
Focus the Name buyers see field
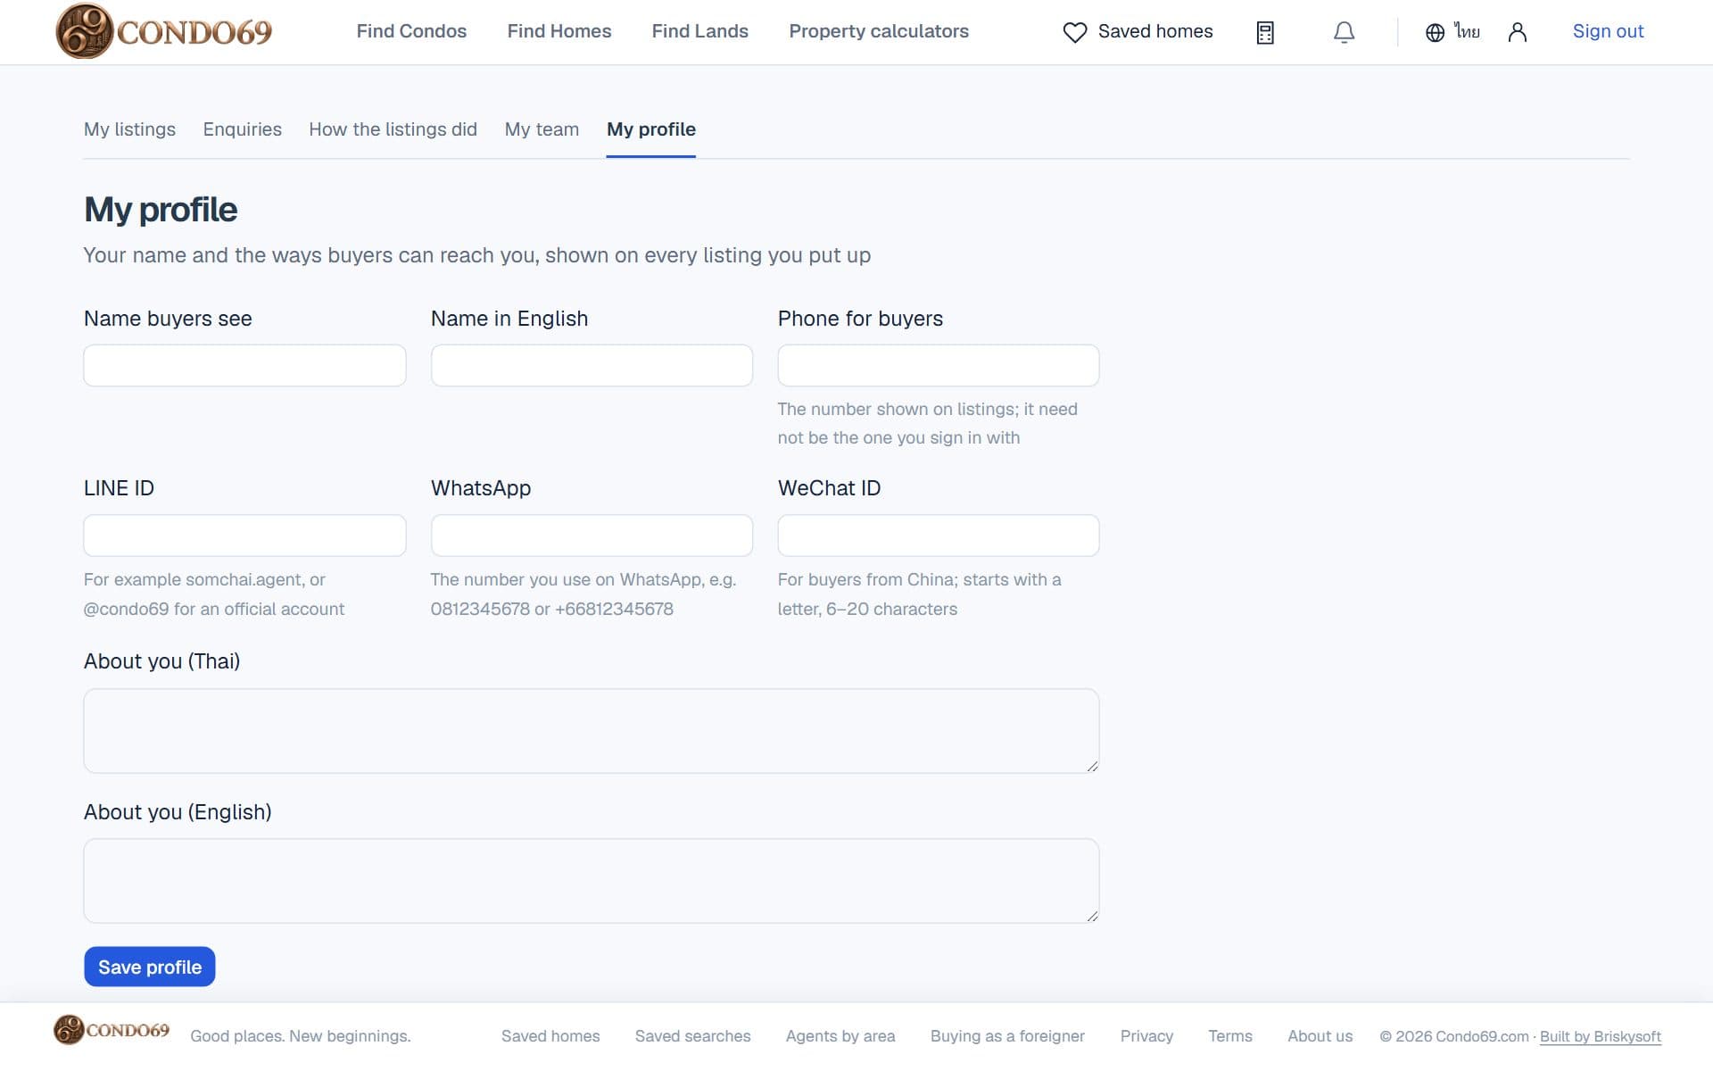point(244,366)
